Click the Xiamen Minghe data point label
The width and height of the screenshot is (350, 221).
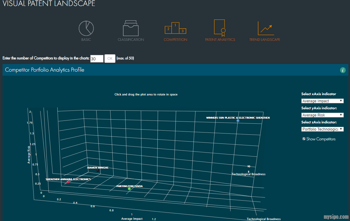(x=98, y=168)
